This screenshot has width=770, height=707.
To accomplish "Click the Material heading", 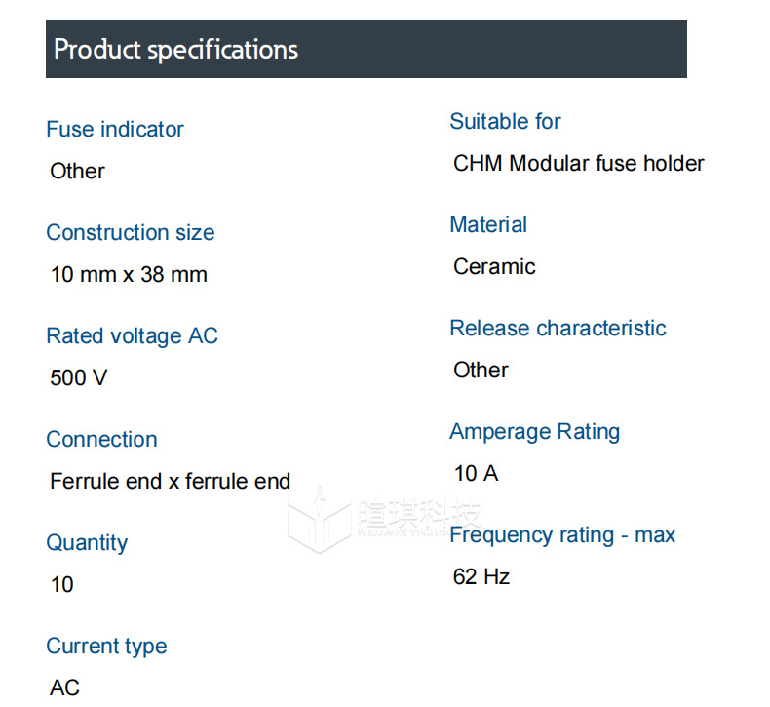I will (487, 224).
